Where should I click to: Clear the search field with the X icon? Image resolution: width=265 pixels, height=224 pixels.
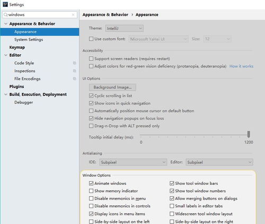click(73, 15)
